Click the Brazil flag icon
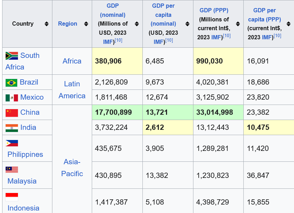The image size is (294, 213). click(11, 83)
